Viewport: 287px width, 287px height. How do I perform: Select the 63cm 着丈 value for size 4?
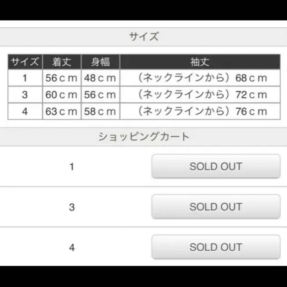click(x=61, y=112)
